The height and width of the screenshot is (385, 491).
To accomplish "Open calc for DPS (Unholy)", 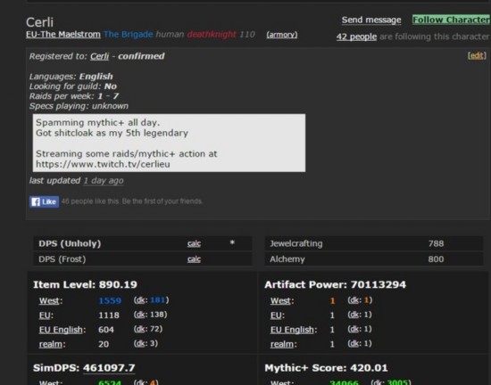I will click(194, 244).
